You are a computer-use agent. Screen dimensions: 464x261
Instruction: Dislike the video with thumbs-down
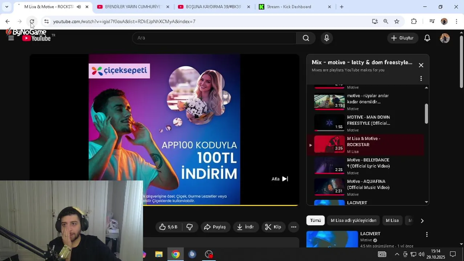190,227
